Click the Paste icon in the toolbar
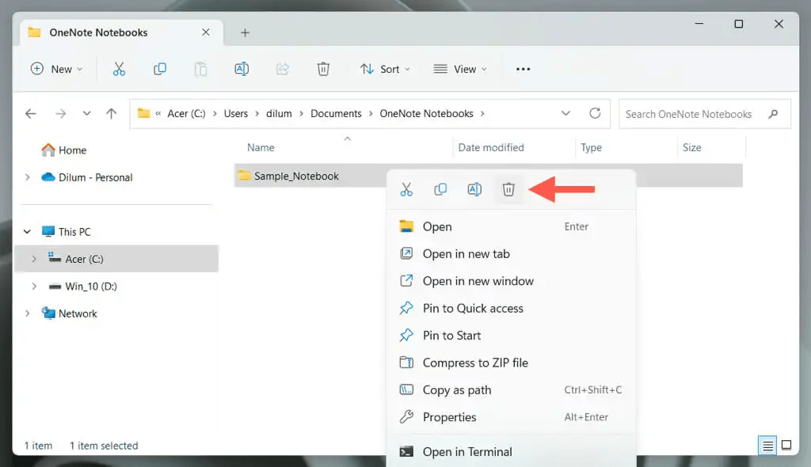The image size is (811, 467). (200, 69)
